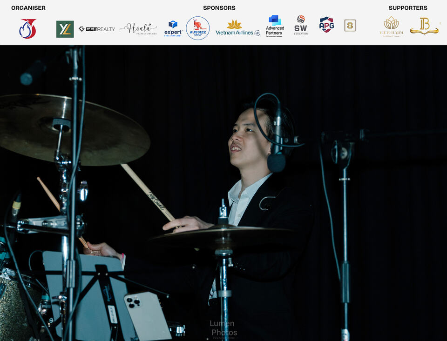Click the SUPPORTERS heading
Screen dimensions: 447x341
(408, 8)
